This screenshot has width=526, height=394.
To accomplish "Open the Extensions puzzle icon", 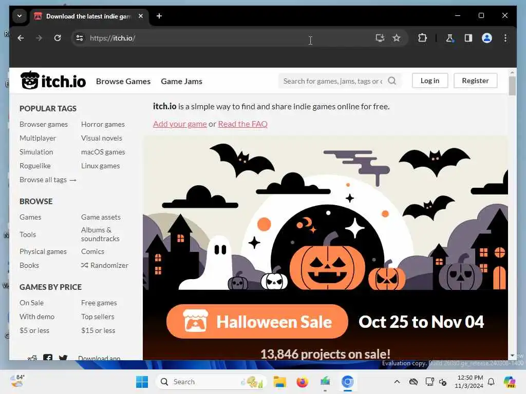I will [422, 38].
